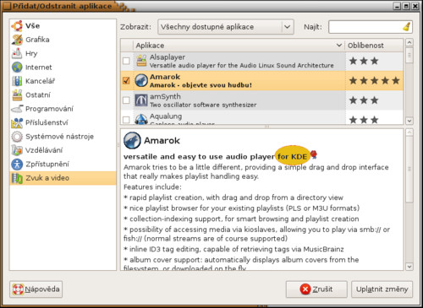The image size is (423, 308).
Task: Check the Aqualung checkbox
Action: 126,120
